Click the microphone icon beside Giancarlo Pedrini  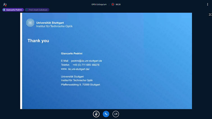point(4,10)
